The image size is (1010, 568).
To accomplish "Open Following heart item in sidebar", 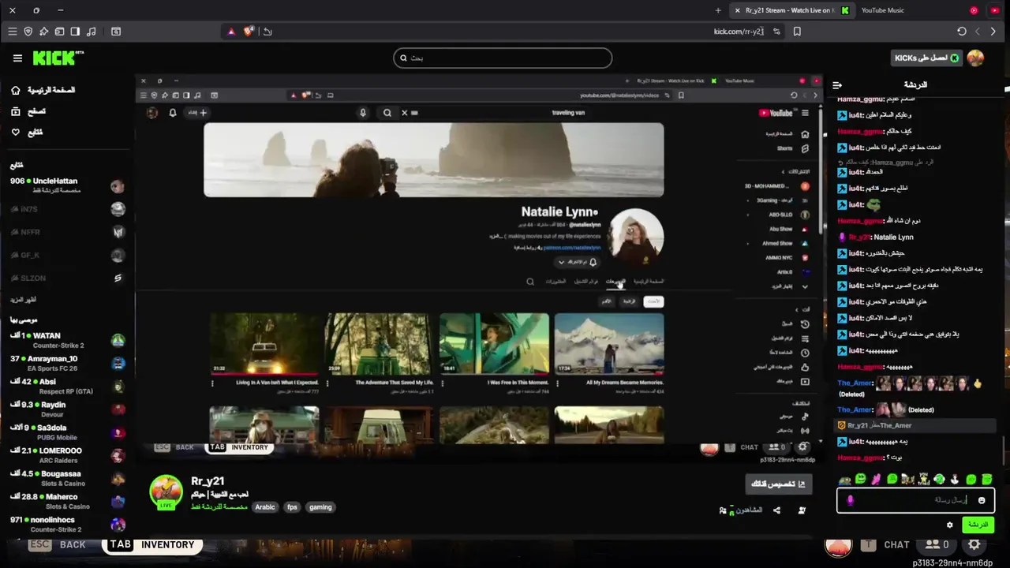I will [x=26, y=132].
